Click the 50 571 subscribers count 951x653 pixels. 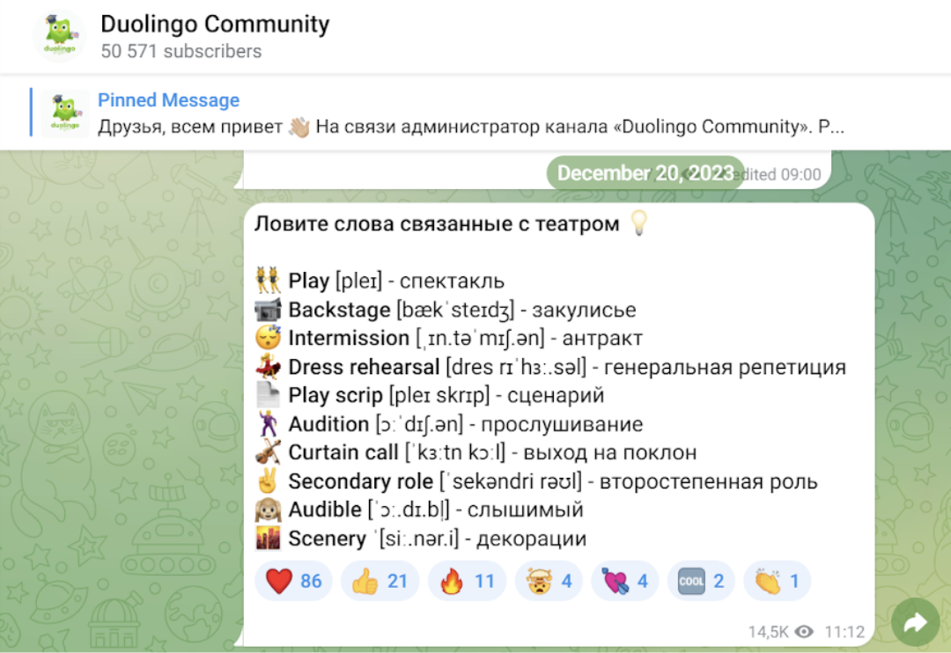181,52
